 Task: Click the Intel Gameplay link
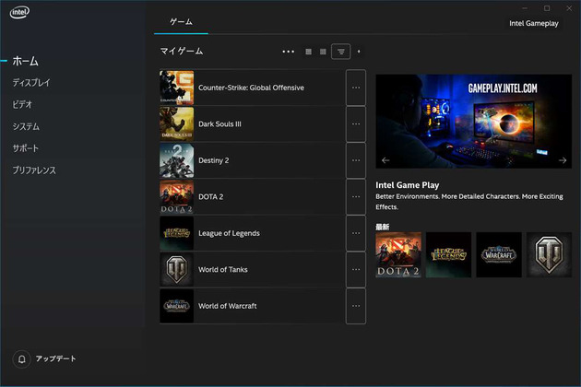point(534,23)
